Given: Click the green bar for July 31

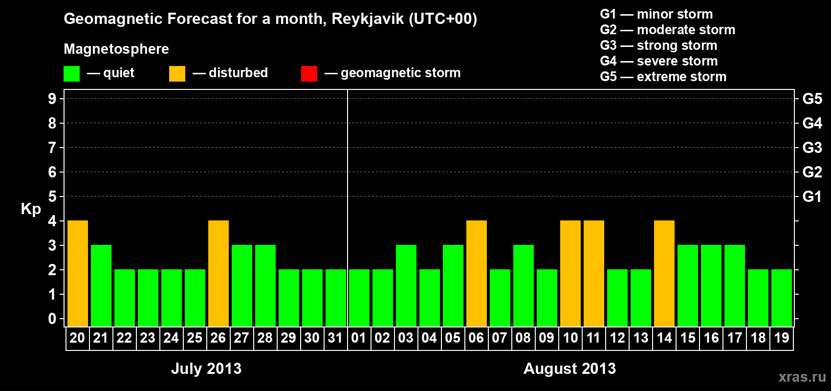Looking at the screenshot, I should pos(336,298).
